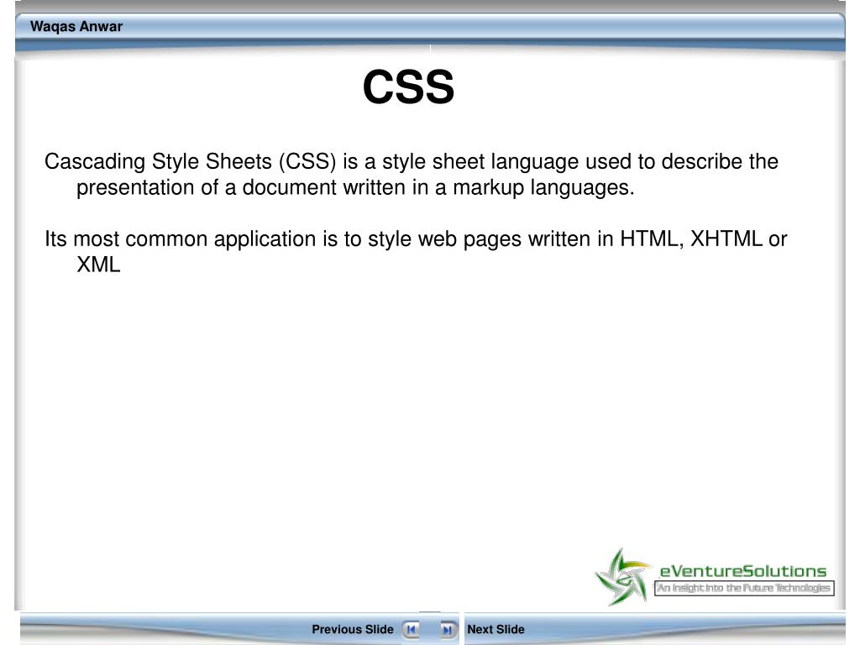The height and width of the screenshot is (645, 860).
Task: Click the line starting 'Cascading Style Sheets (CSS)'
Action: pyautogui.click(x=412, y=162)
